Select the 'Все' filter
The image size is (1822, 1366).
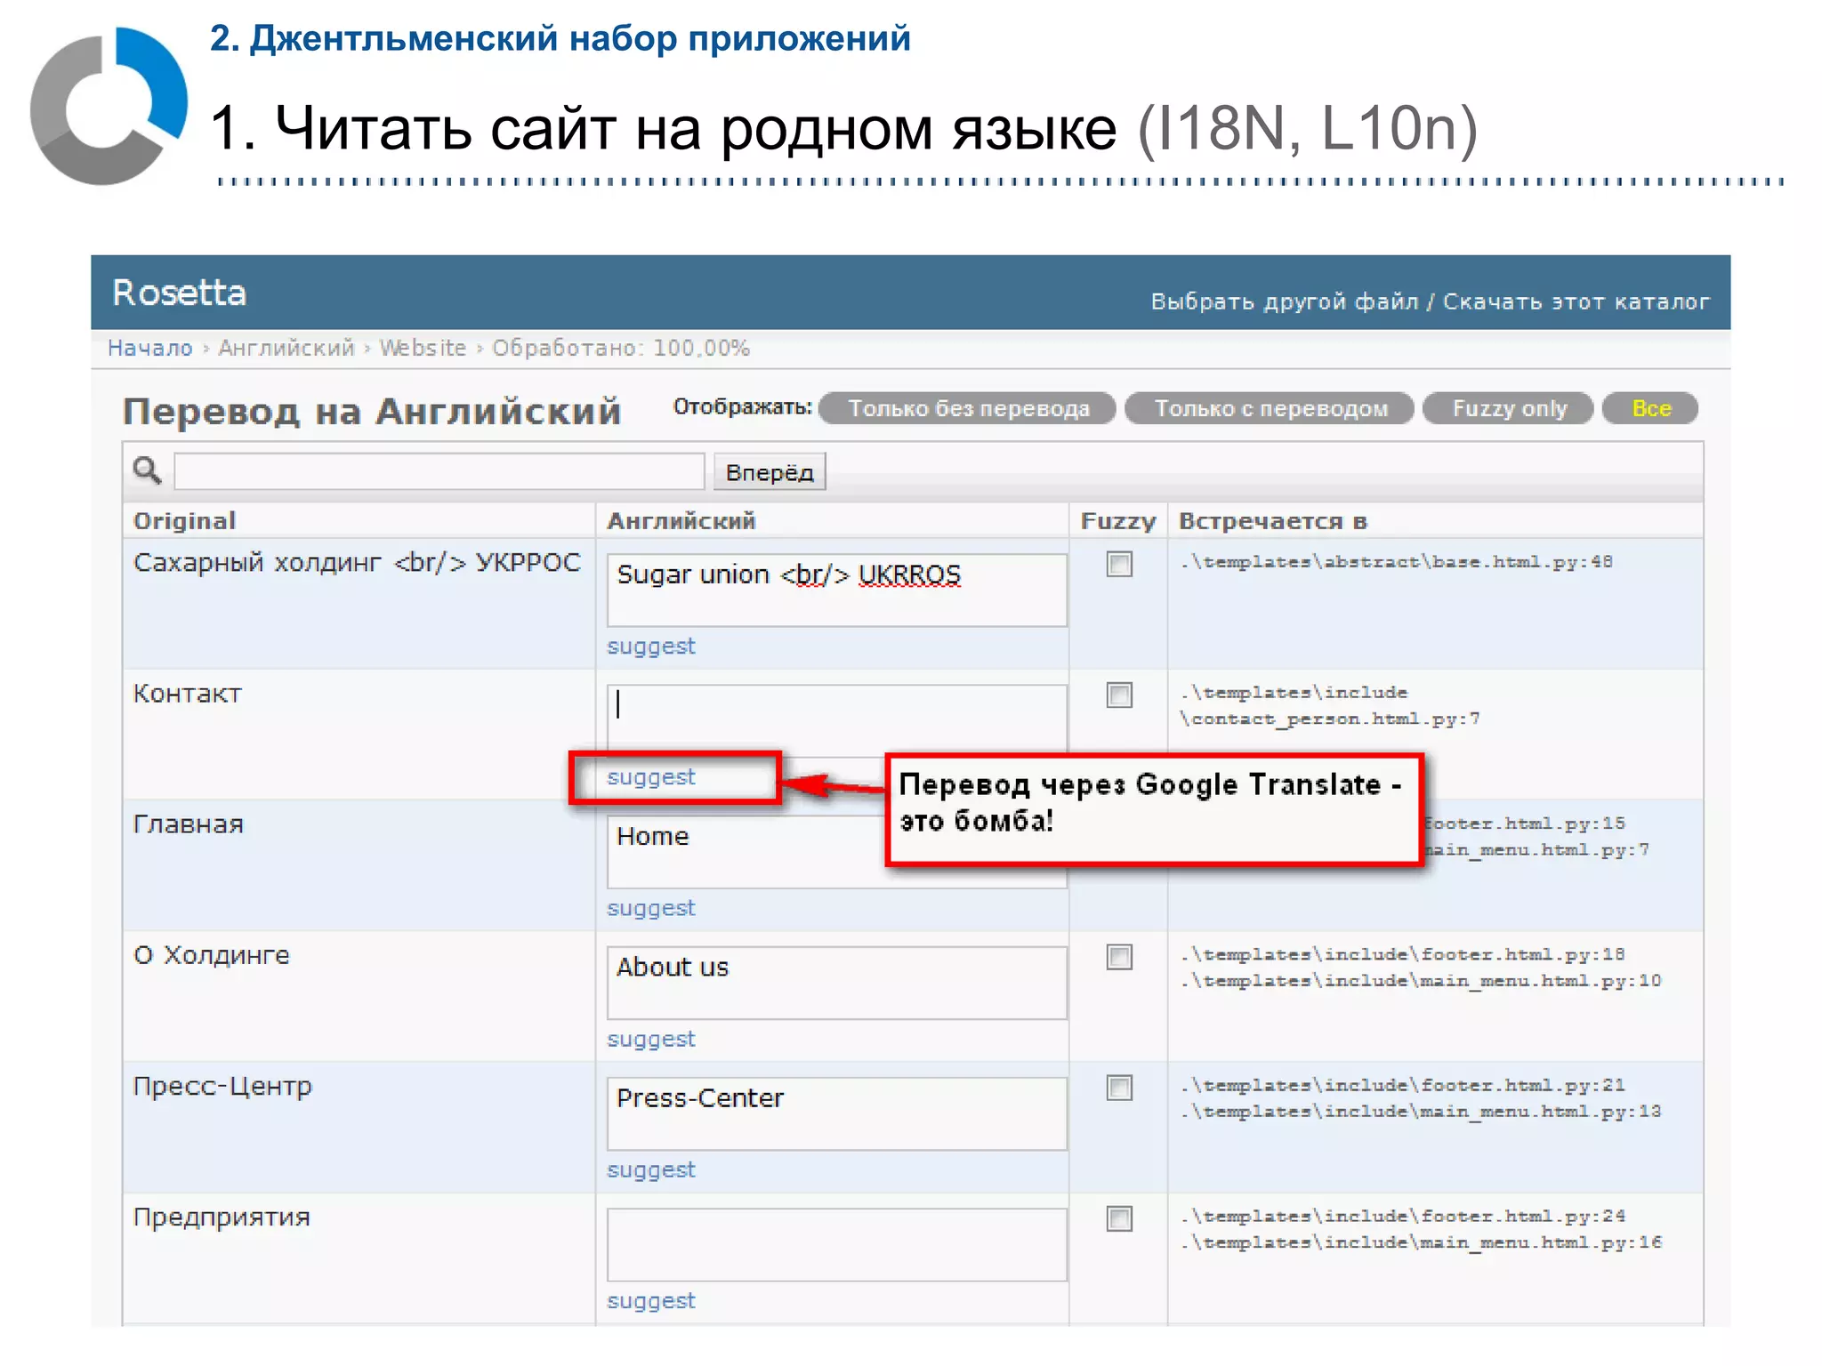pos(1651,408)
